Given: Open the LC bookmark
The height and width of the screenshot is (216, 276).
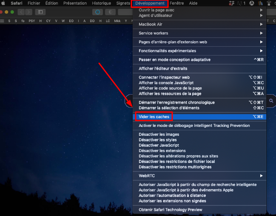Looking at the screenshot, I should click(108, 21).
